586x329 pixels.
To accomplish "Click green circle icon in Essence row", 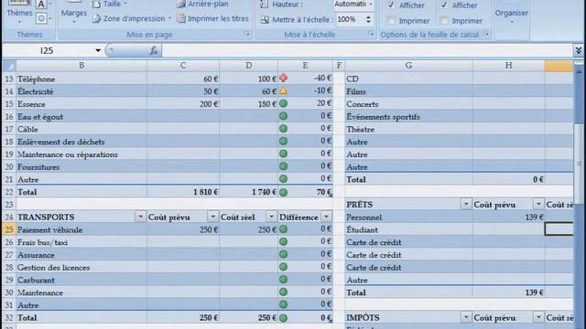I will coord(284,103).
